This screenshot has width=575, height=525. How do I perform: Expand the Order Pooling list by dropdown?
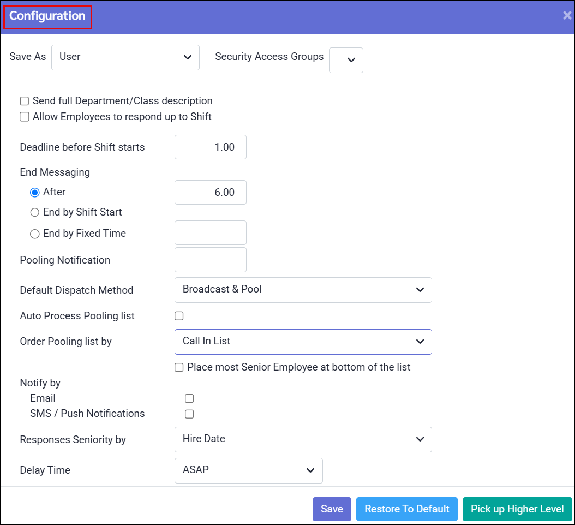tap(303, 342)
